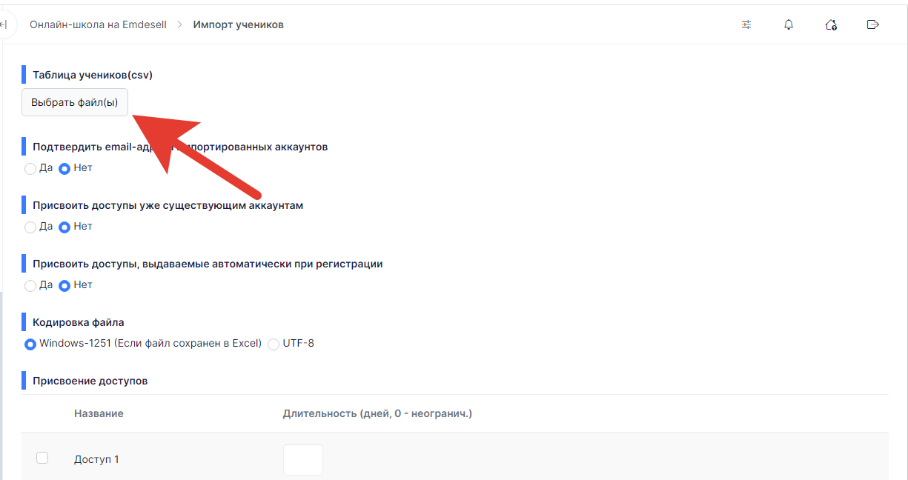This screenshot has width=908, height=480.
Task: Select Нет for email confirmation of imported accounts
Action: point(64,168)
